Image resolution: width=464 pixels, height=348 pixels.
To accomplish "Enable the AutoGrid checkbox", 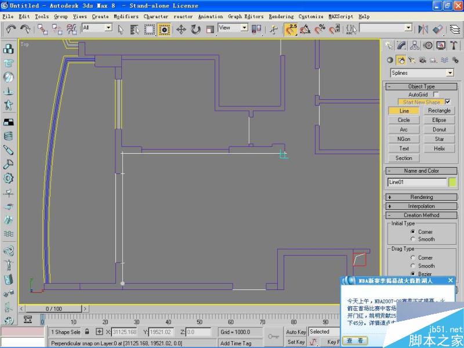I will (434, 94).
